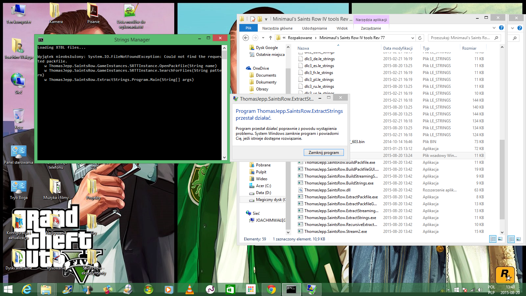This screenshot has width=526, height=296.
Task: Open the Widok ribbon tab
Action: pyautogui.click(x=342, y=28)
